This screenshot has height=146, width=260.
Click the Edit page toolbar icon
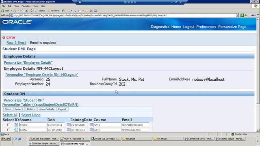tap(80, 11)
